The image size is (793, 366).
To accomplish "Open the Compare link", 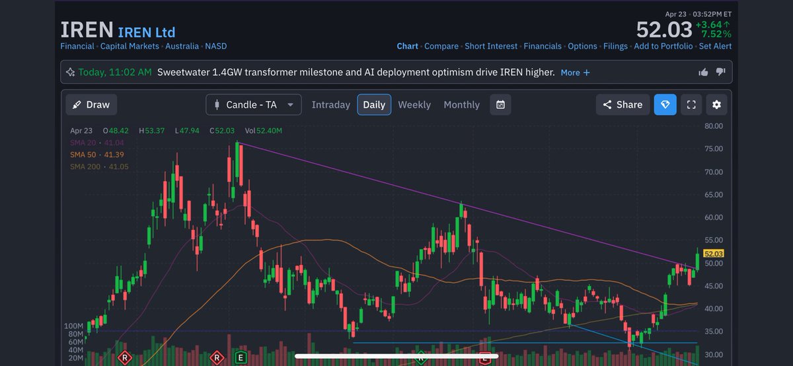I will (441, 46).
